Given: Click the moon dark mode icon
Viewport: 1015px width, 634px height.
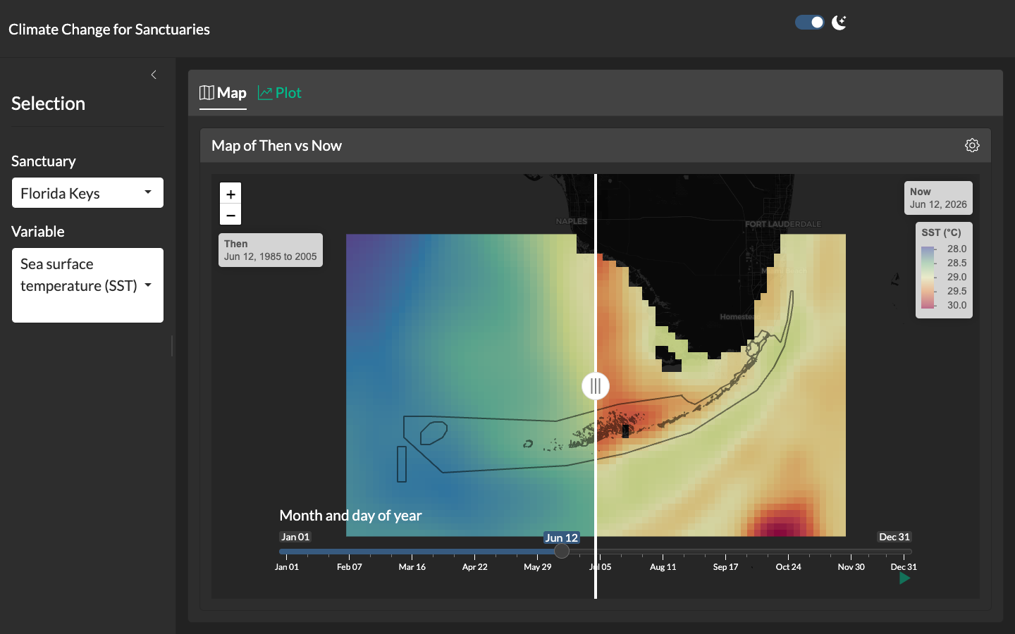Looking at the screenshot, I should pyautogui.click(x=839, y=23).
